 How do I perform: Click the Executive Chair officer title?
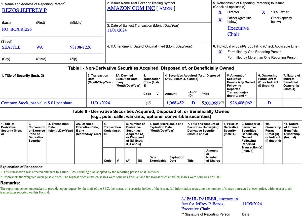(x=238, y=31)
